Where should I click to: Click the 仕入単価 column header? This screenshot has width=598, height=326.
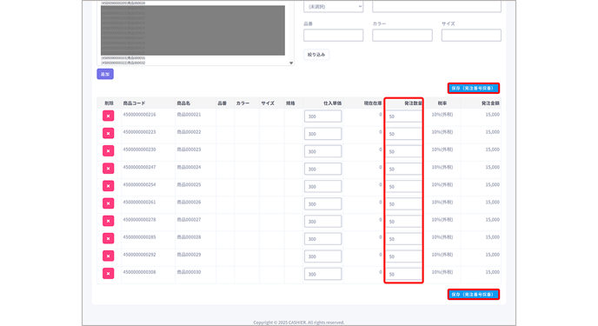point(333,103)
